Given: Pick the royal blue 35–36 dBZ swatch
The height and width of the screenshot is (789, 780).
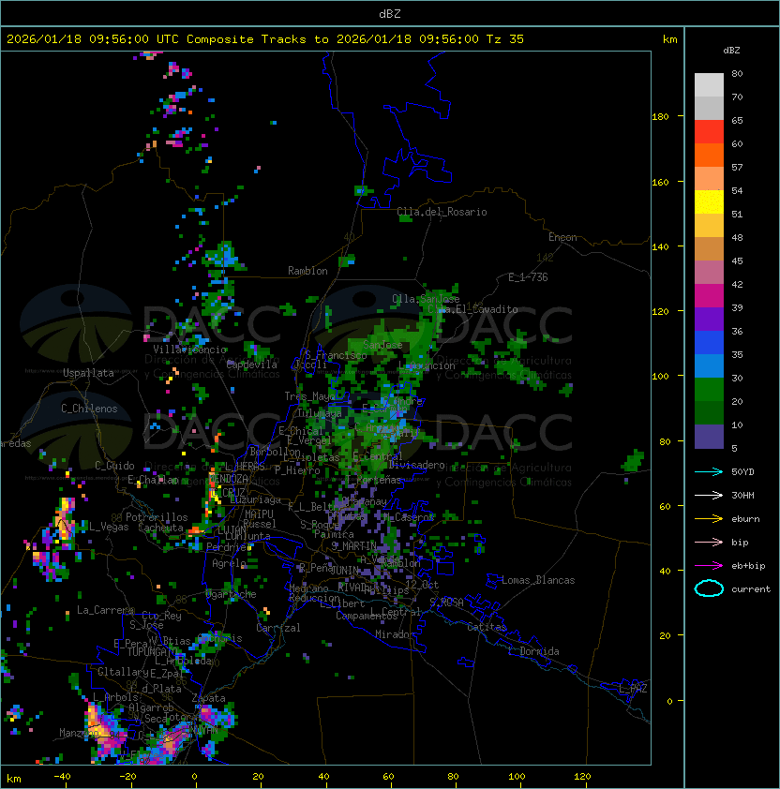Looking at the screenshot, I should [x=709, y=343].
